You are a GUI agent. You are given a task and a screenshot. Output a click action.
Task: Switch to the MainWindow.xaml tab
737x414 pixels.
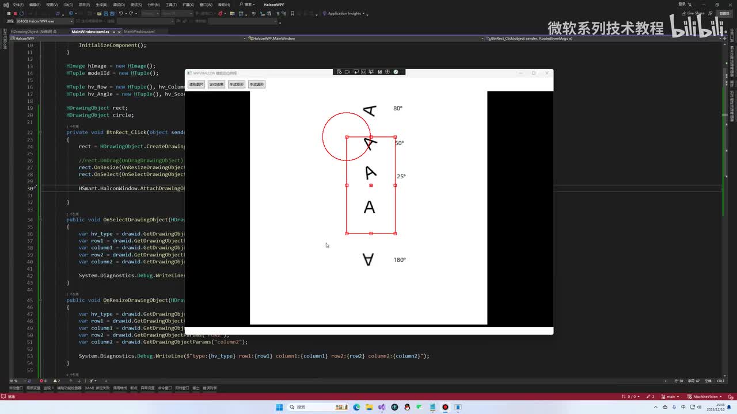139,32
